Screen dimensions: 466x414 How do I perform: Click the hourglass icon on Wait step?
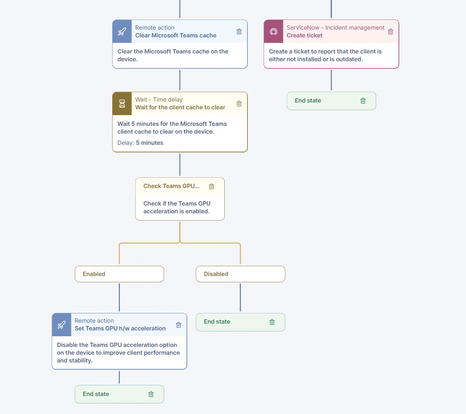(122, 103)
